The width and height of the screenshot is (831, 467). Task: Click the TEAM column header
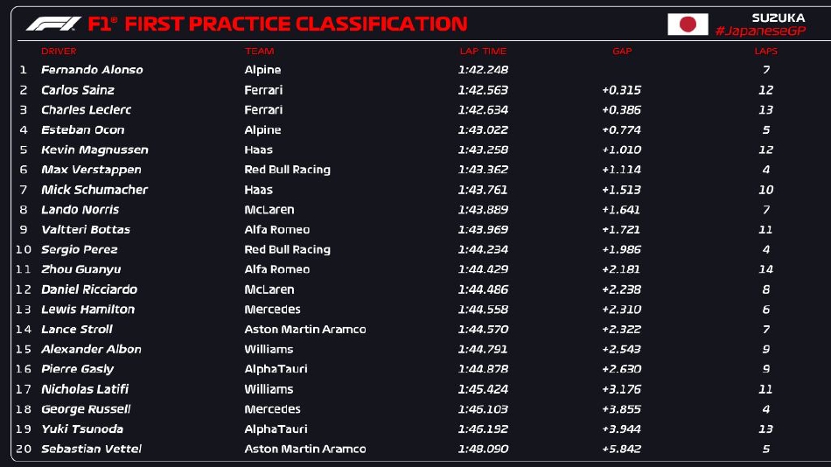(259, 52)
